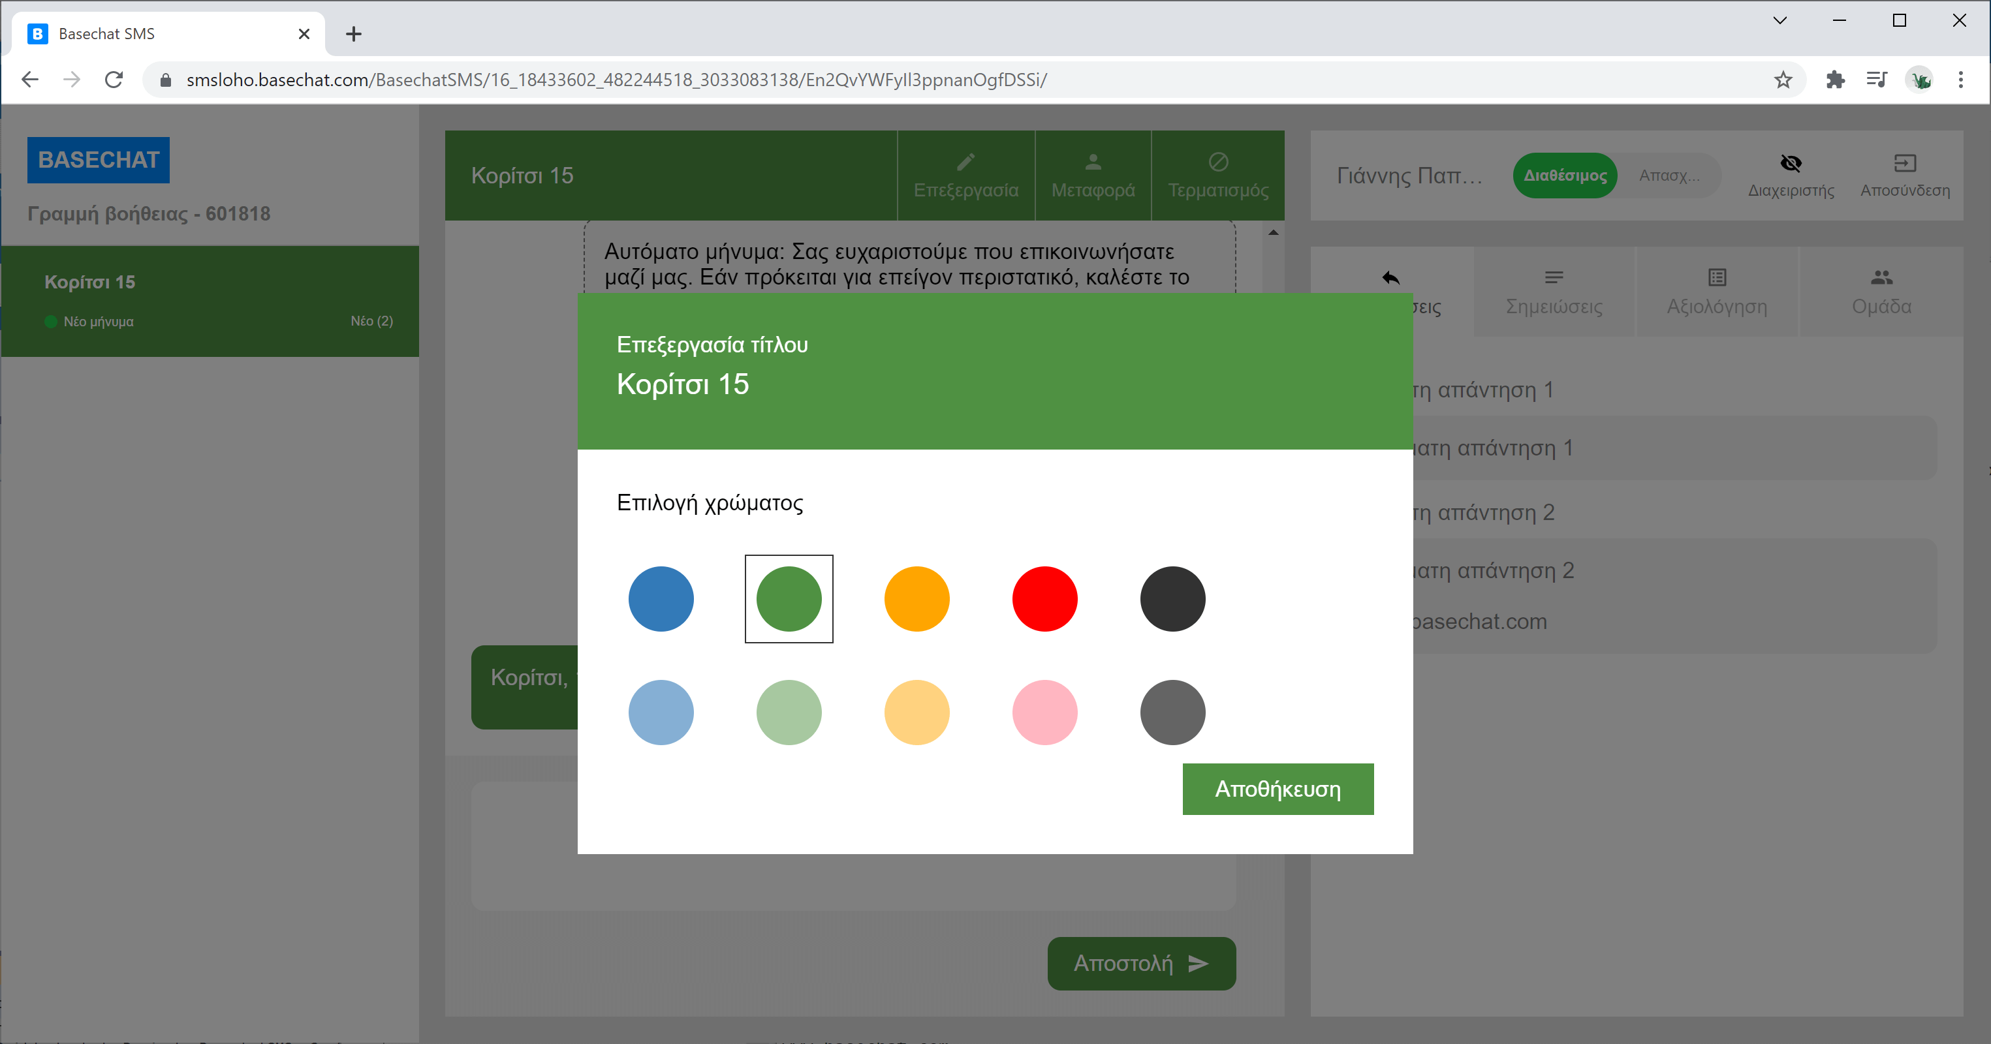Open the Σημειώσεις tab

pos(1554,292)
